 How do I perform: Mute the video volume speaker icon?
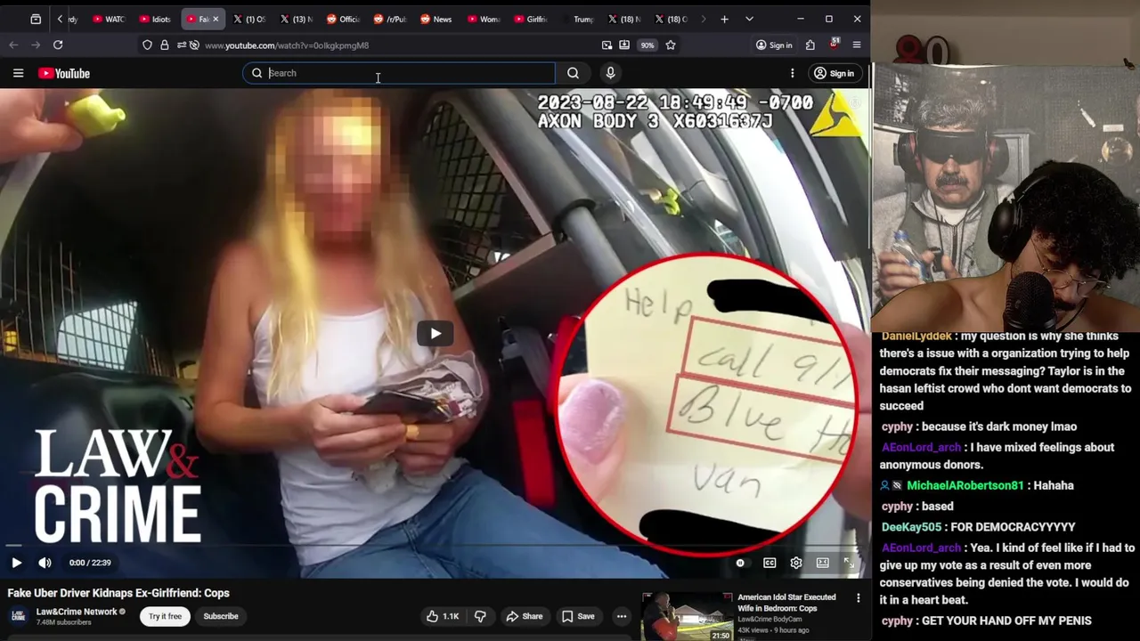pos(45,563)
